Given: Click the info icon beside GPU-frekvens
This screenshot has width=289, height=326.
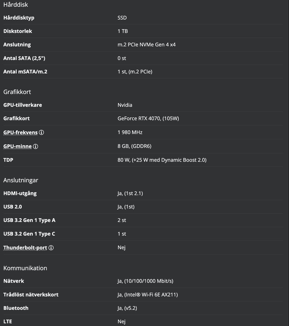Looking at the screenshot, I should (42, 132).
